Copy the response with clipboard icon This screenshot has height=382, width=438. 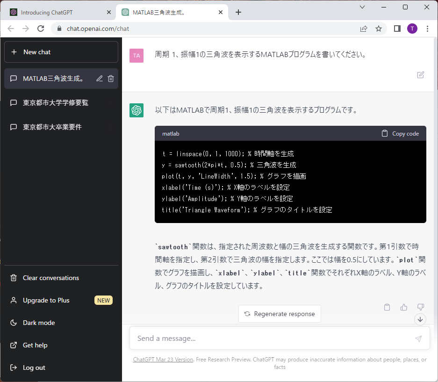point(387,307)
